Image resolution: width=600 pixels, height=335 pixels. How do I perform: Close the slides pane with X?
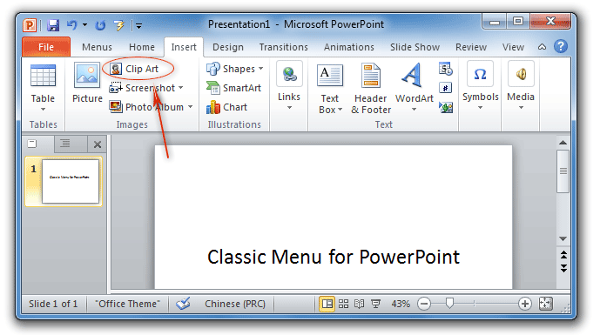coord(98,144)
